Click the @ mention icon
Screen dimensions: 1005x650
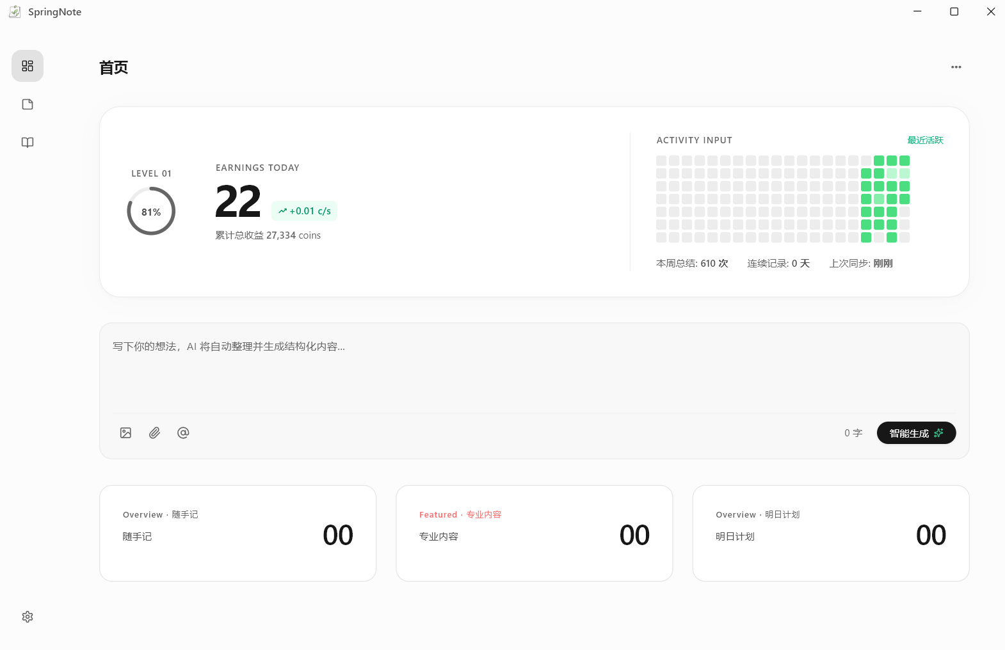coord(183,433)
